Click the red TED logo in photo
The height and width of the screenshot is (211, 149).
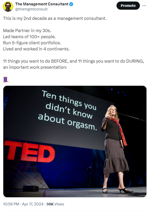click(29, 151)
